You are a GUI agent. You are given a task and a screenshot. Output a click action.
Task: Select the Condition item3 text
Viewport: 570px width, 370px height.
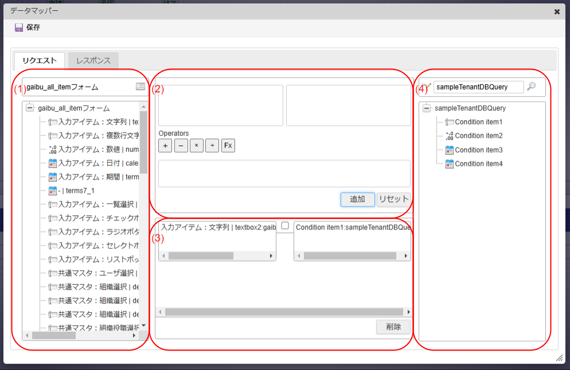[x=479, y=150]
